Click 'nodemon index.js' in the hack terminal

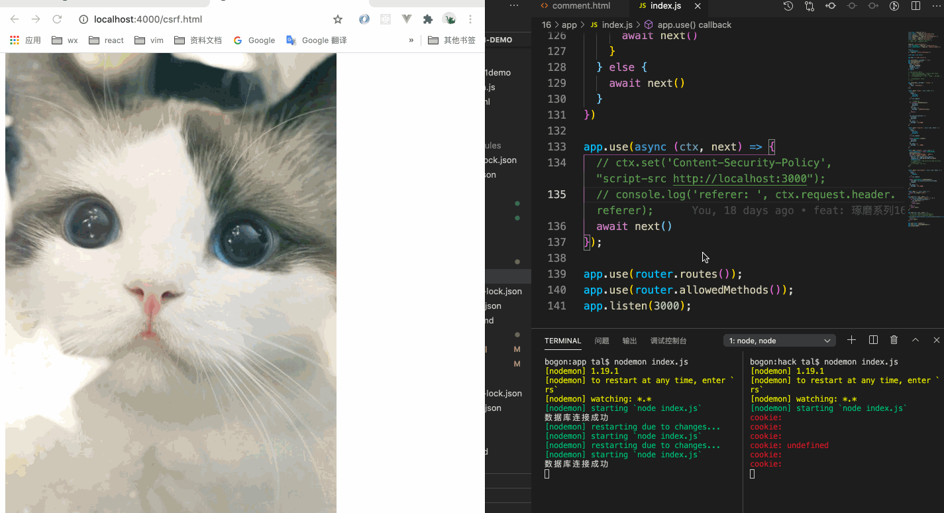click(861, 362)
